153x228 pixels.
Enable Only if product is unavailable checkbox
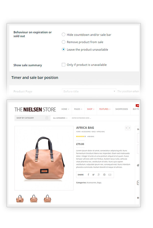point(63,65)
